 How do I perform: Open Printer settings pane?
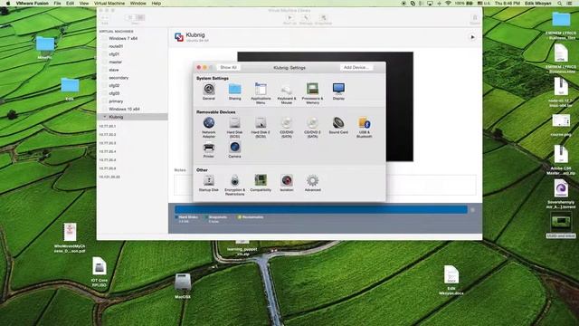click(x=209, y=150)
